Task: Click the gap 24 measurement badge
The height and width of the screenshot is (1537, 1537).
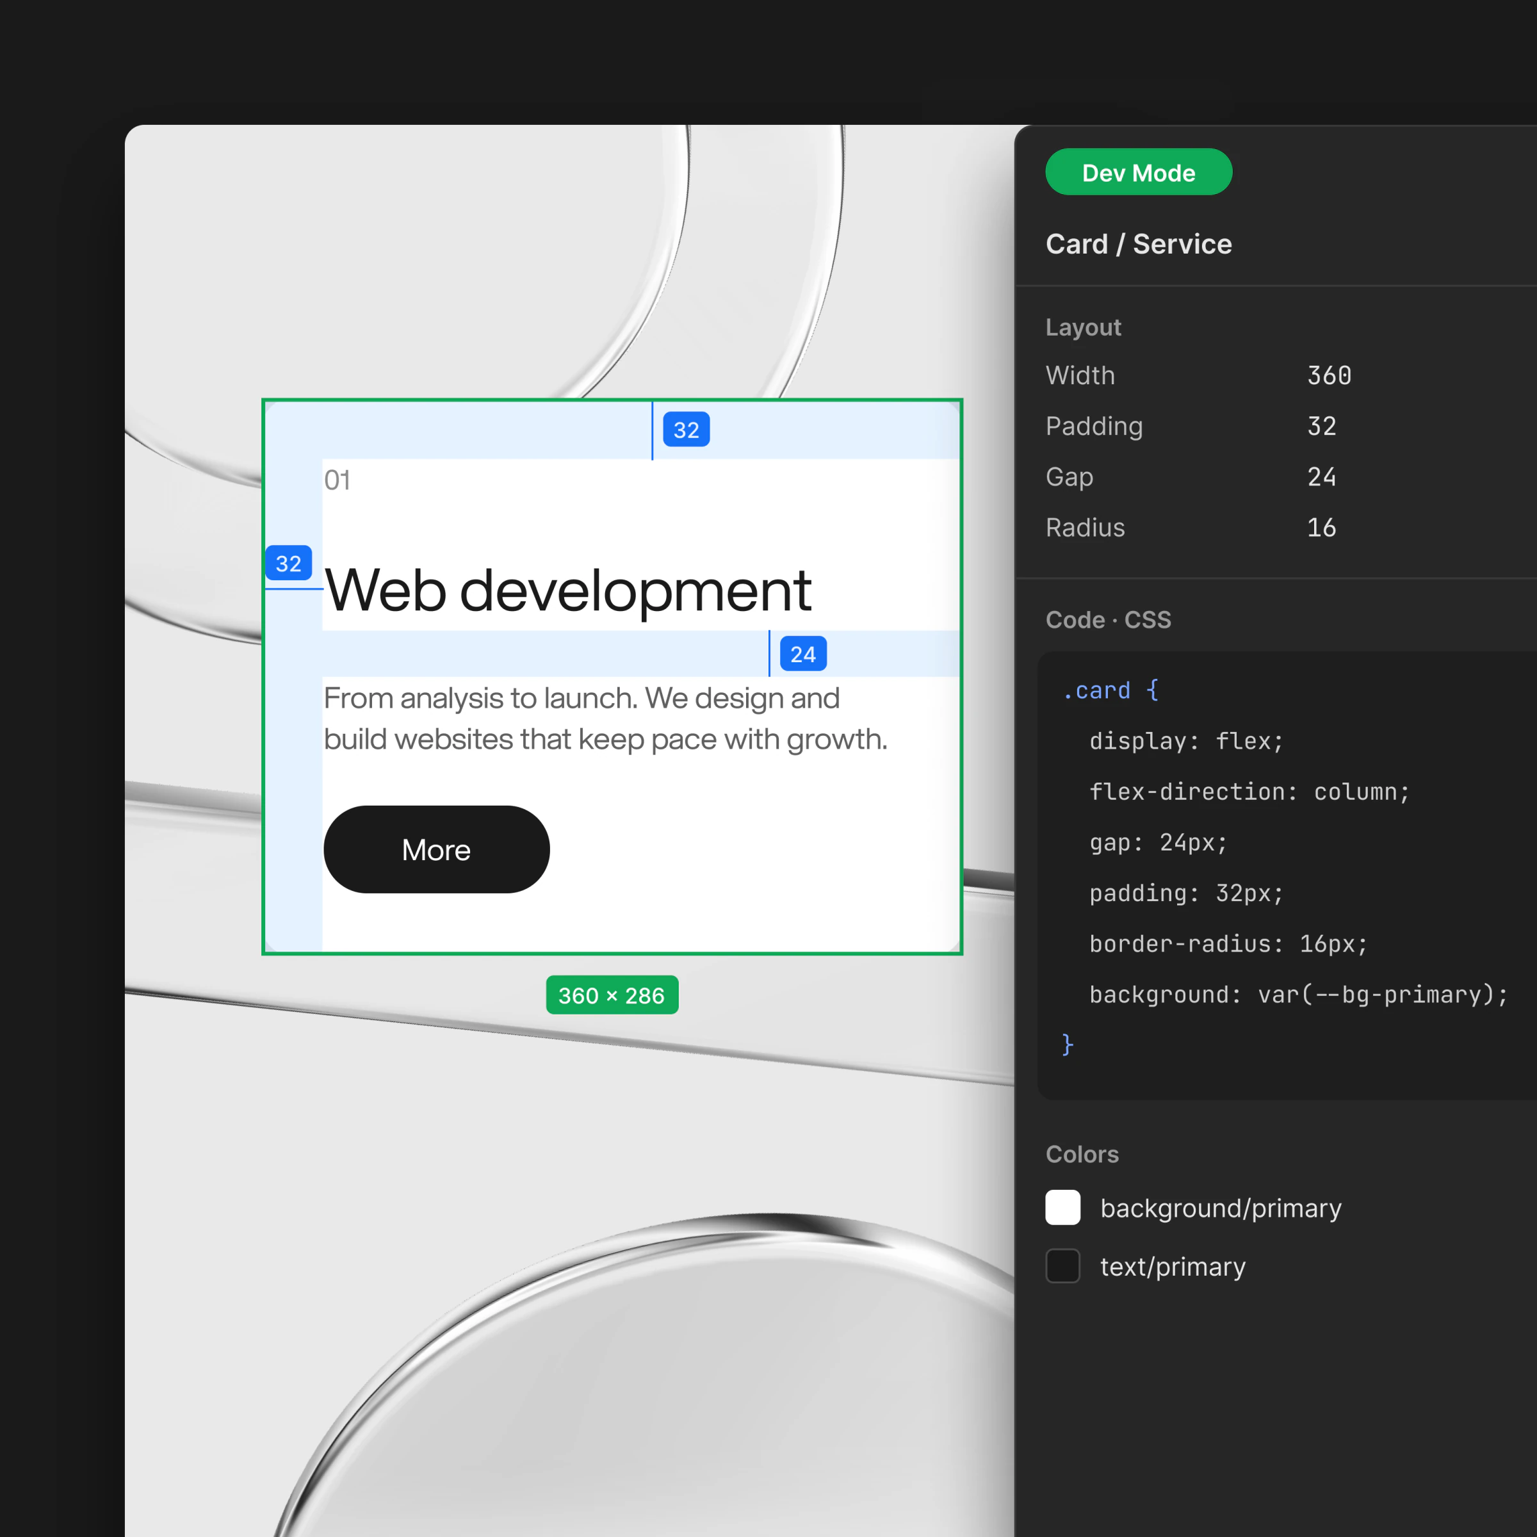Action: click(804, 654)
